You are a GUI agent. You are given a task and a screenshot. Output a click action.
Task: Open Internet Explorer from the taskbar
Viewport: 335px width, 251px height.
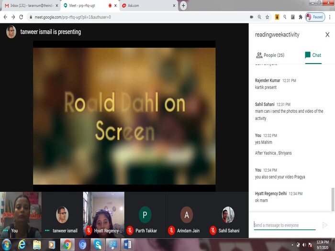tap(22, 245)
